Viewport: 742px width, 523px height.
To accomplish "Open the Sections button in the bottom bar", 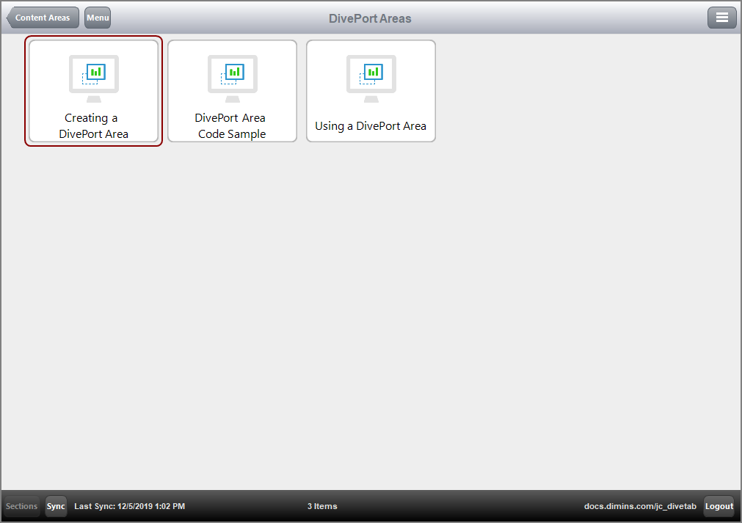I will pos(21,506).
